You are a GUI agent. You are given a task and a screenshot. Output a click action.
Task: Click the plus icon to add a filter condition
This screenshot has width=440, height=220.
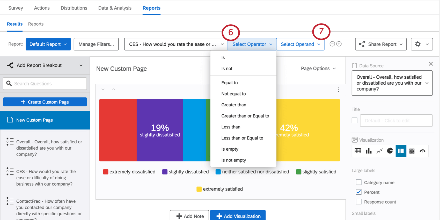click(339, 44)
